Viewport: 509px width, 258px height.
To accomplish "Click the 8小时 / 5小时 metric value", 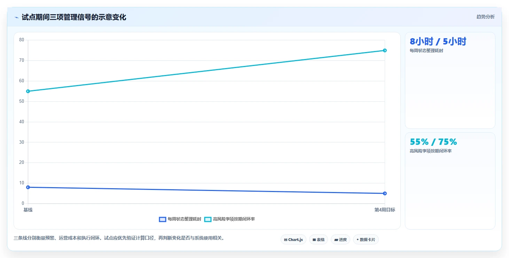I will click(x=438, y=42).
